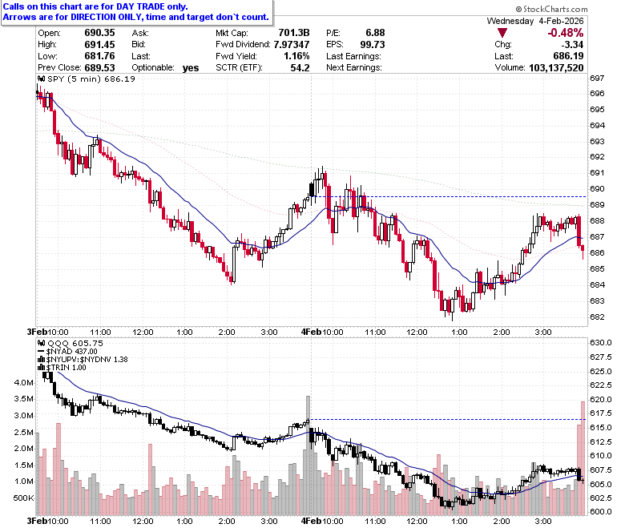Click the candlestick icon beside QQQ legend
Image resolution: width=625 pixels, height=528 pixels.
click(x=42, y=343)
